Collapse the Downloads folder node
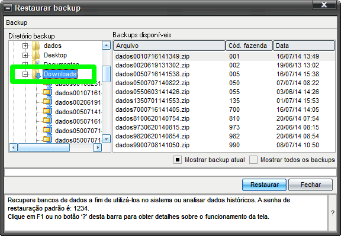Viewport: 341px width, 236px height. (25, 74)
